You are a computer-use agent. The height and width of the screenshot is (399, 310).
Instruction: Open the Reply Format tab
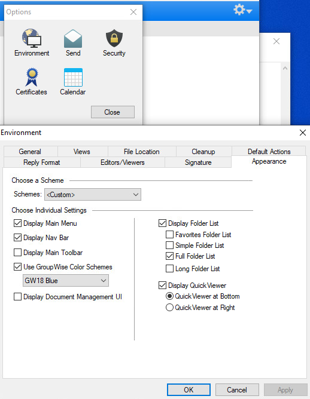click(42, 162)
